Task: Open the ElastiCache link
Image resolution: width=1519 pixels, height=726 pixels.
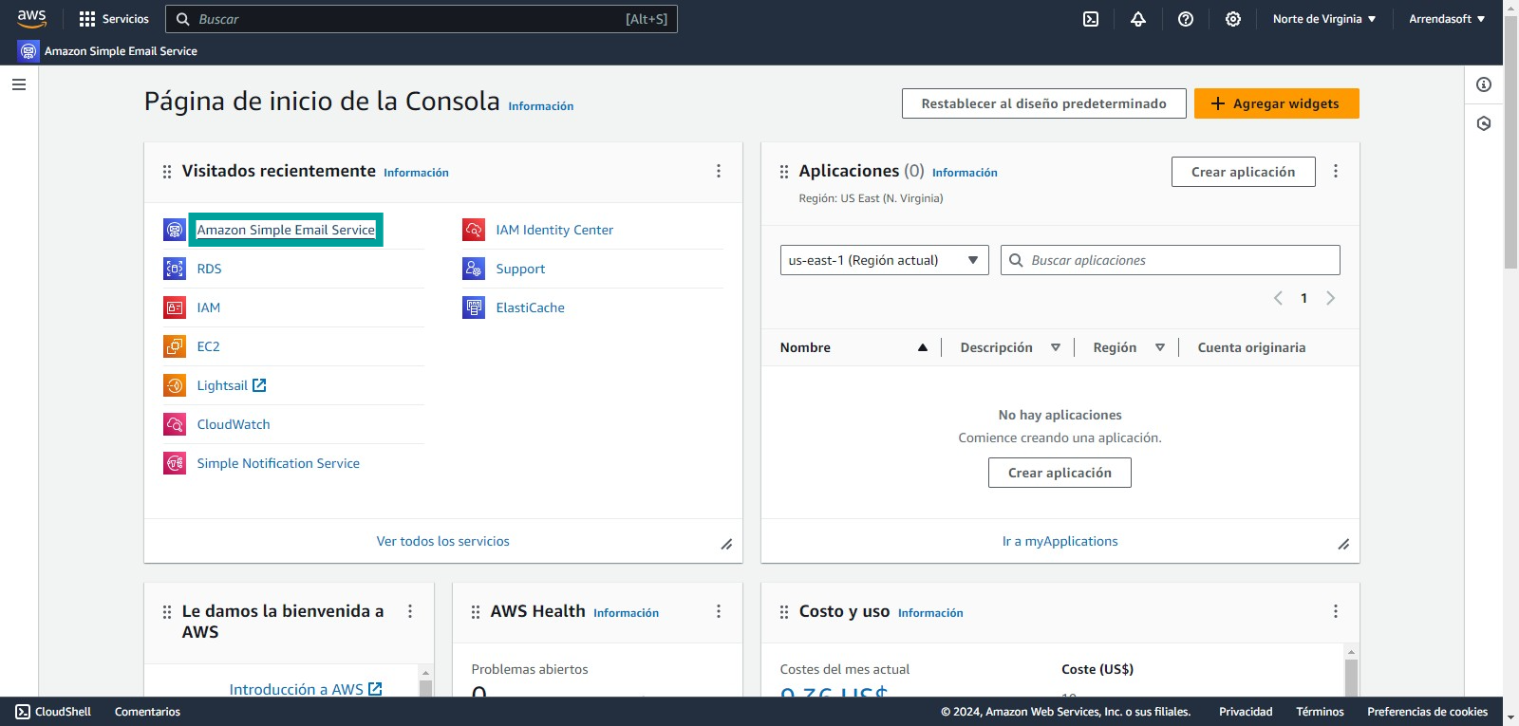Action: [x=530, y=307]
